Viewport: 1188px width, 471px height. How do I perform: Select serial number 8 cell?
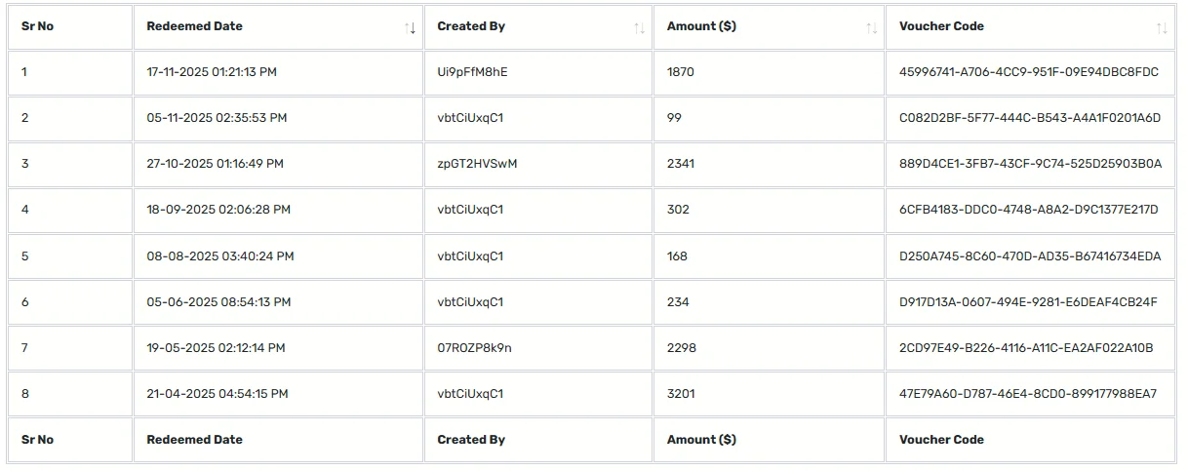(x=70, y=394)
